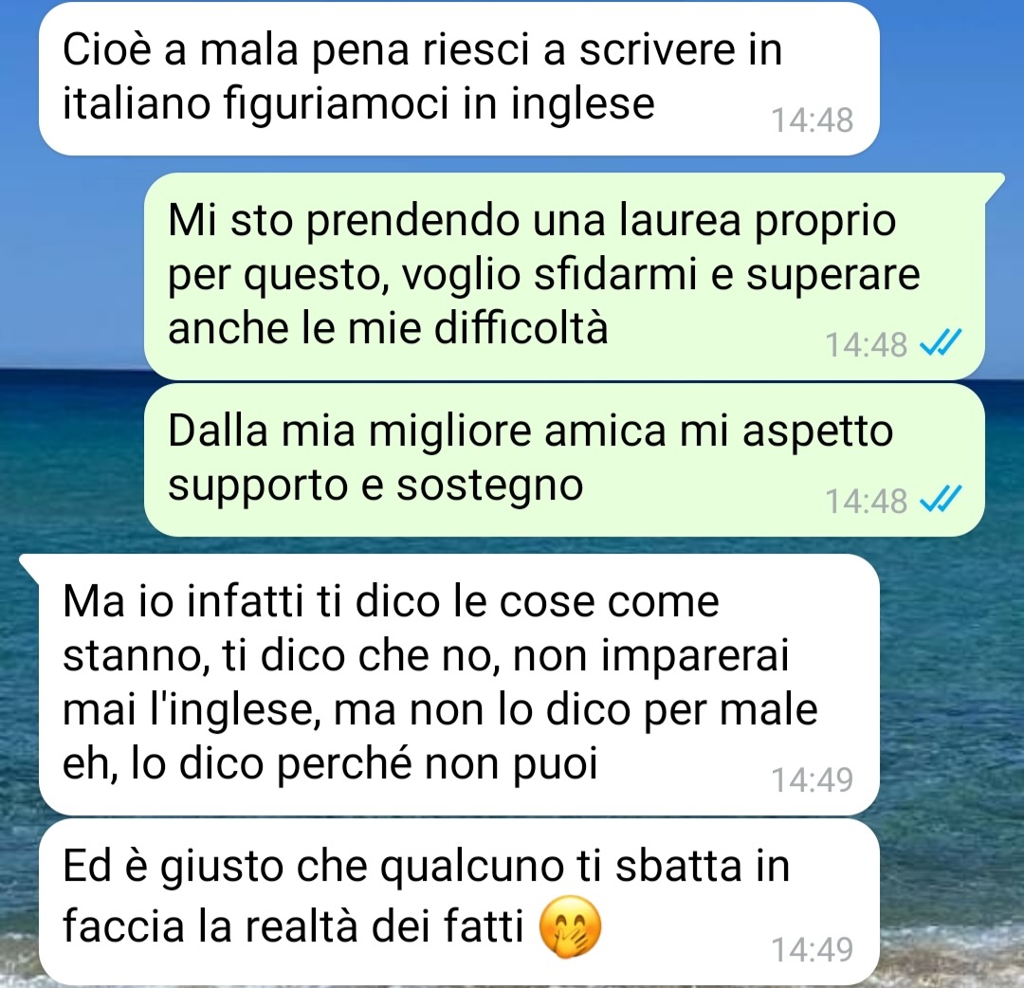
Task: Tap the word 'inglese' in the first message
Action: click(582, 104)
